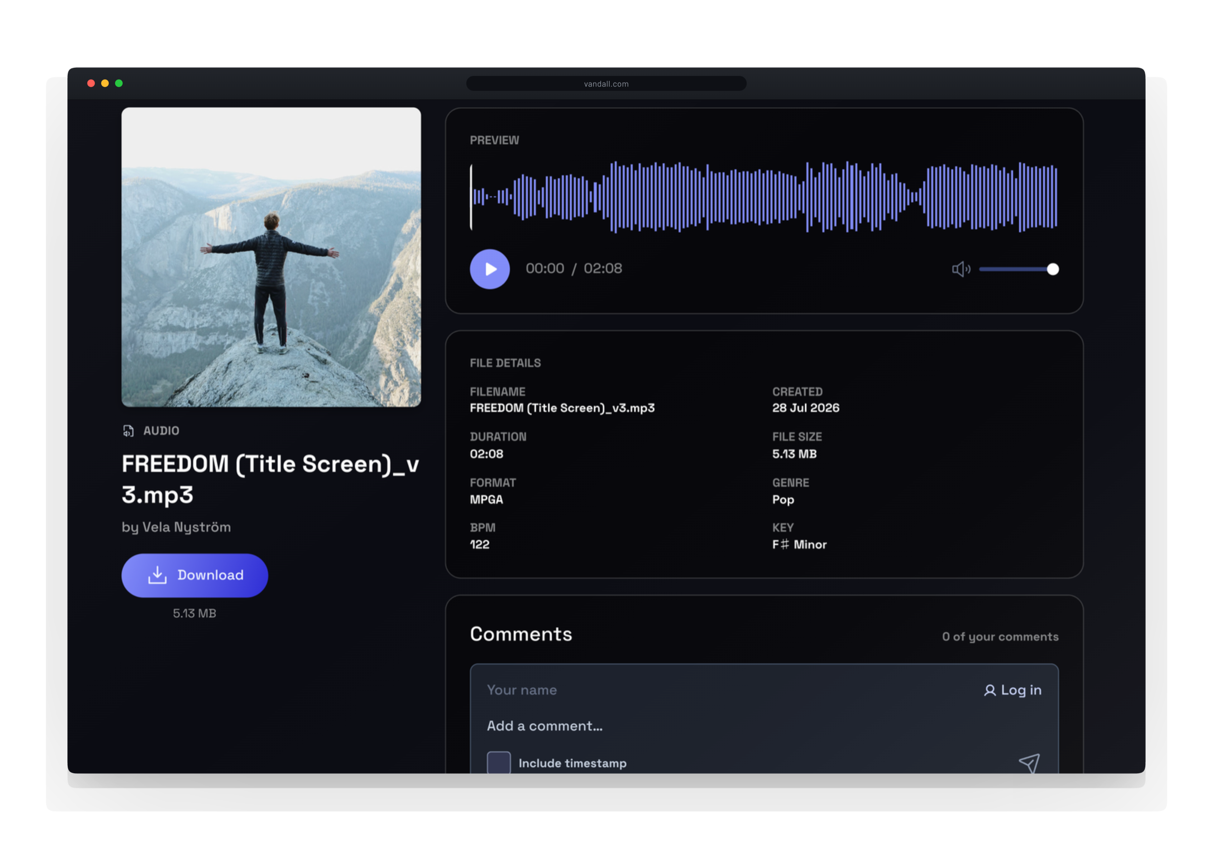
Task: Click the PREVIEW section label
Action: pos(494,140)
